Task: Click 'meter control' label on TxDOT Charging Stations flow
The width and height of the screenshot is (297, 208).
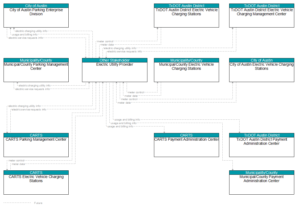Action: [x=105, y=41]
